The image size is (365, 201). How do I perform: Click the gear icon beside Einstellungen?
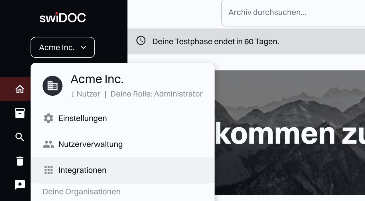pos(48,118)
